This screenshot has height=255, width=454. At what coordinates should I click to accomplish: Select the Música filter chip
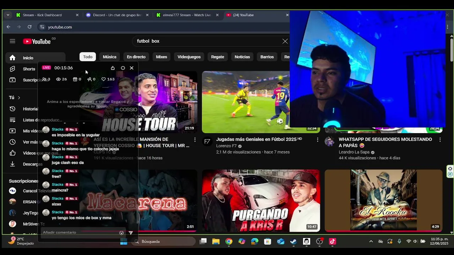tap(110, 57)
